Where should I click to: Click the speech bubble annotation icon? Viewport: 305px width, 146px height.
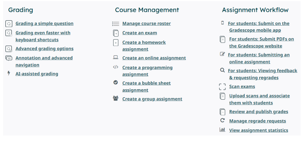pos(9,58)
